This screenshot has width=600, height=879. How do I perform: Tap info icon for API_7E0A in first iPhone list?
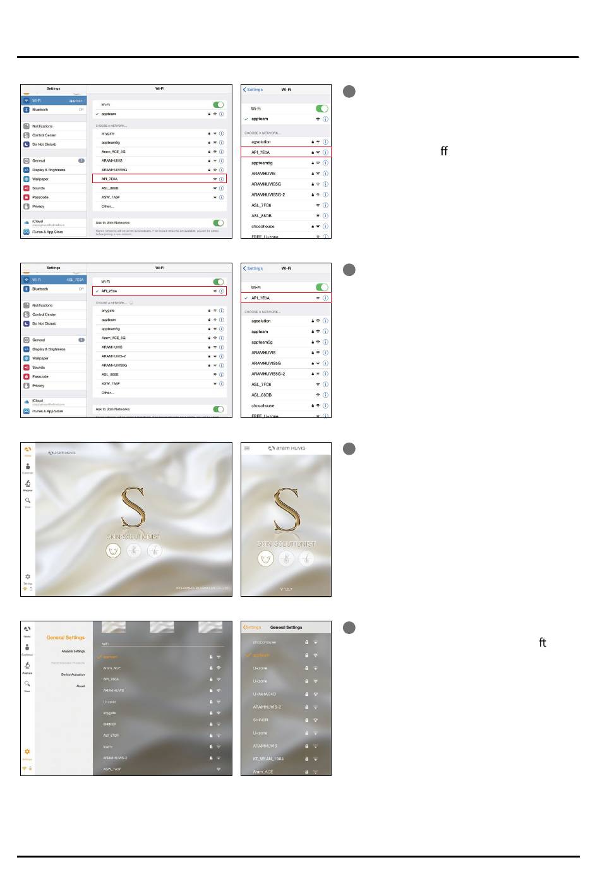[325, 152]
